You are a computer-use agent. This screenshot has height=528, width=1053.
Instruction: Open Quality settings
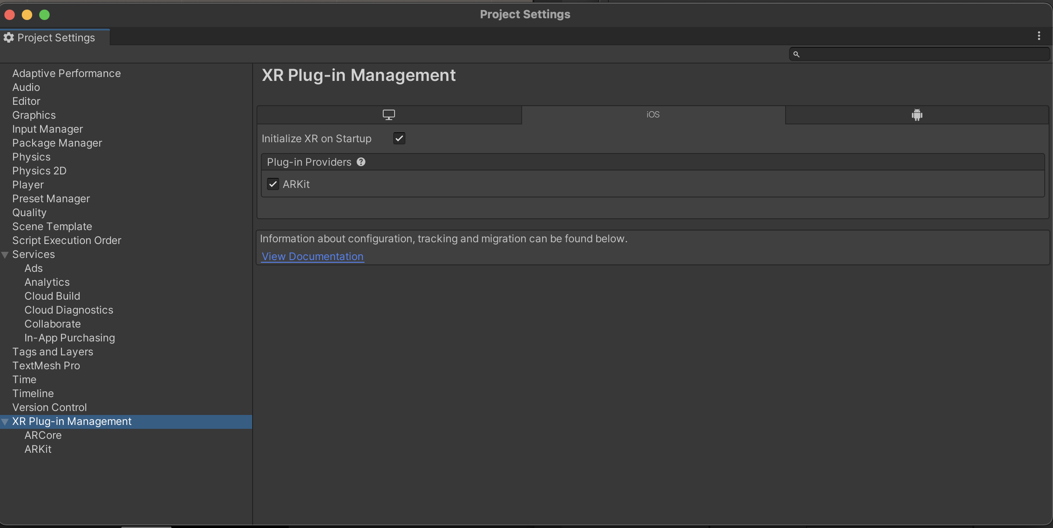point(29,213)
